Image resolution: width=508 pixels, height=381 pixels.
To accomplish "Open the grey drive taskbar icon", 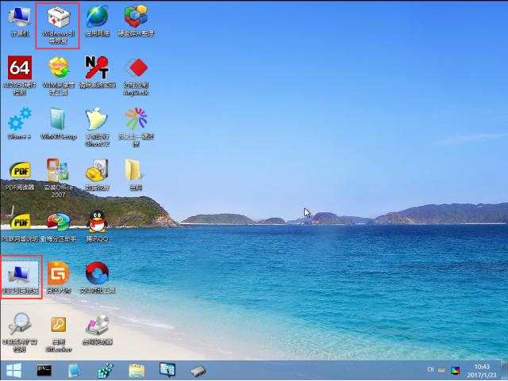I will click(x=198, y=371).
